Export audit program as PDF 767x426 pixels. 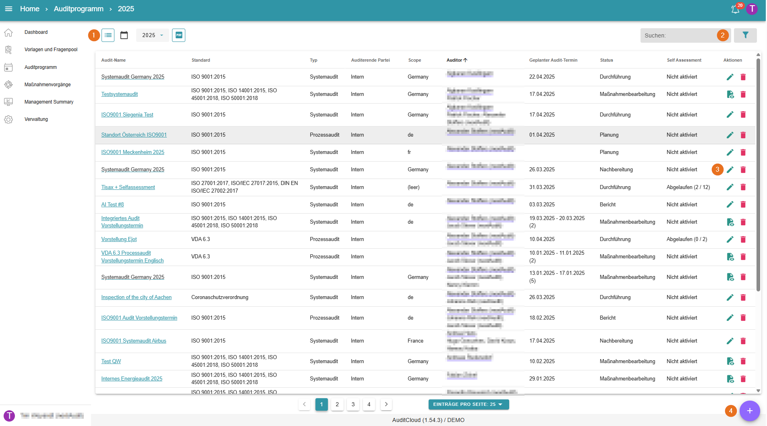point(178,35)
